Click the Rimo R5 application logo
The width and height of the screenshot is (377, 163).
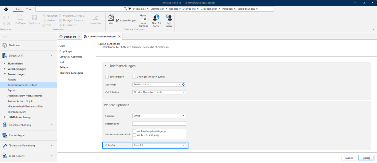point(6,9)
